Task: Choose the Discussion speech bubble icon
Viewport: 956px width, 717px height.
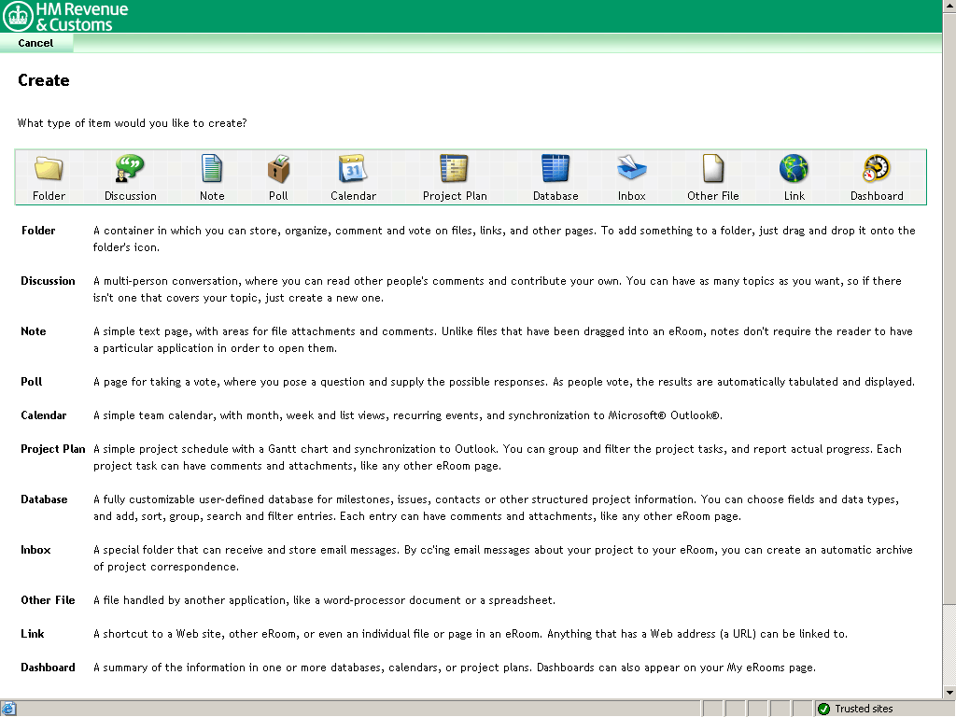Action: coord(130,169)
